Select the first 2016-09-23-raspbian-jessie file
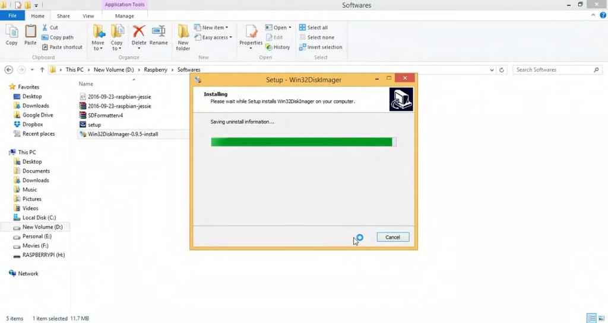608x323 pixels. [x=115, y=97]
